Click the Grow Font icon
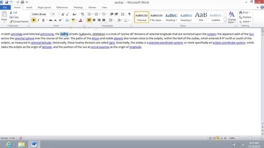Image resolution: width=264 pixels, height=148 pixels. tap(63, 14)
